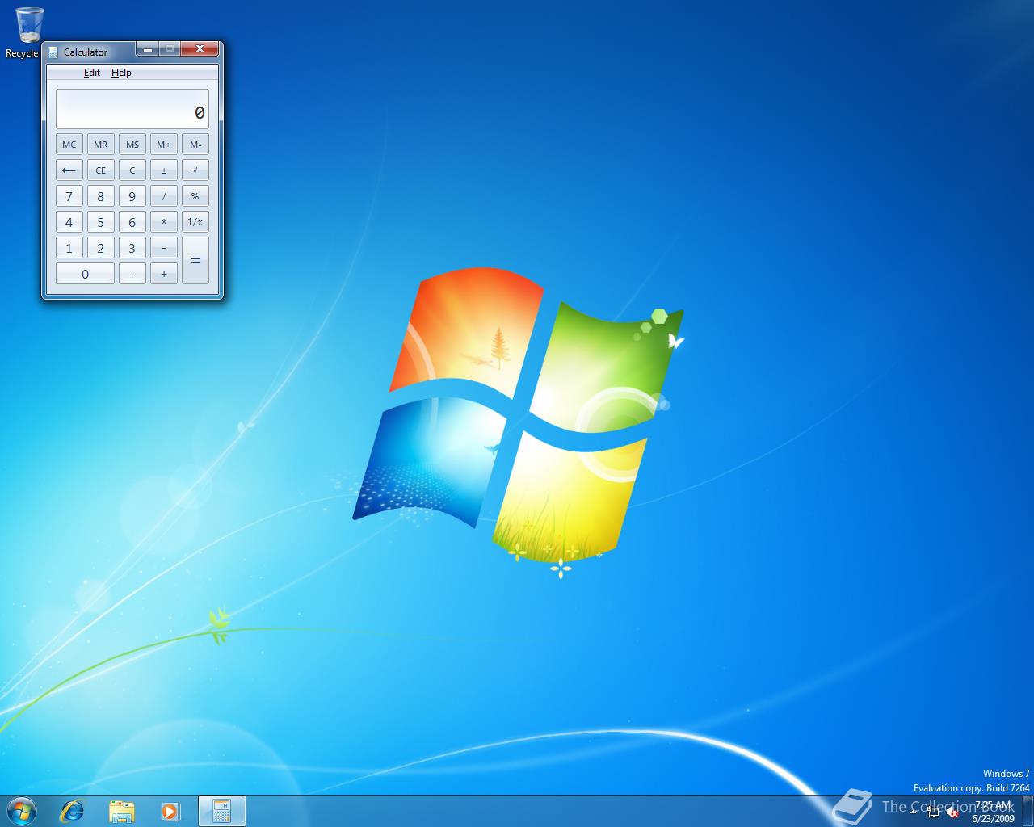Click the network tray icon
The width and height of the screenshot is (1034, 827).
pos(934,812)
